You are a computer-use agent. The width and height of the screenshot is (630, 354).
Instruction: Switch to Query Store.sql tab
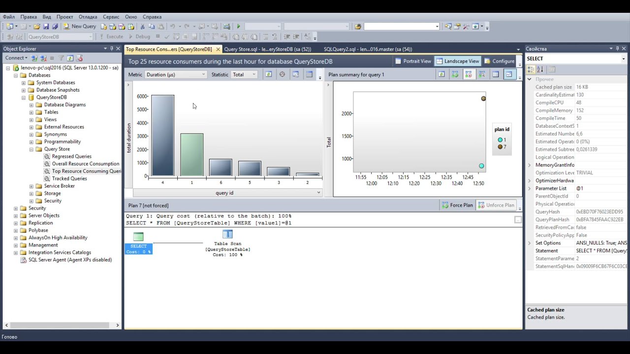[268, 49]
